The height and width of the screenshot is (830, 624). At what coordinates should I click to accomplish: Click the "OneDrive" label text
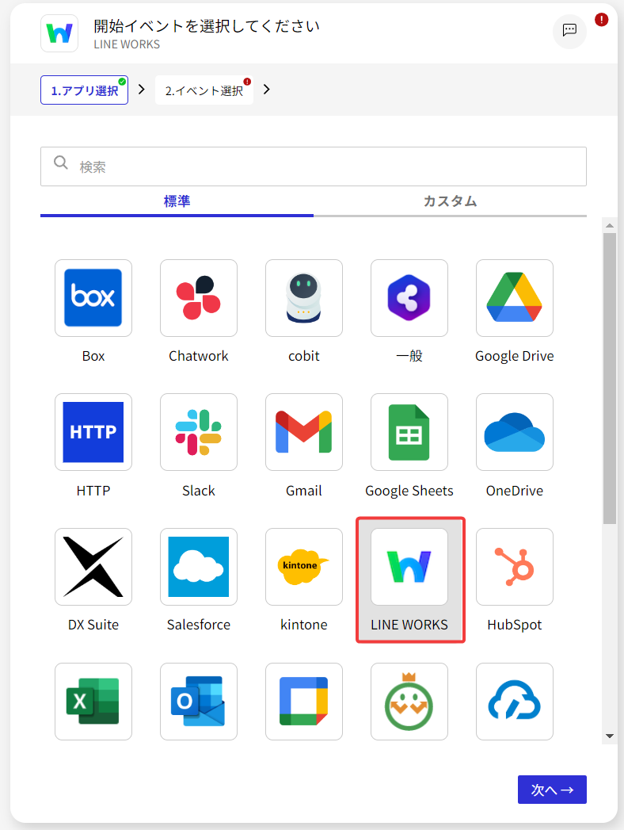tap(514, 491)
